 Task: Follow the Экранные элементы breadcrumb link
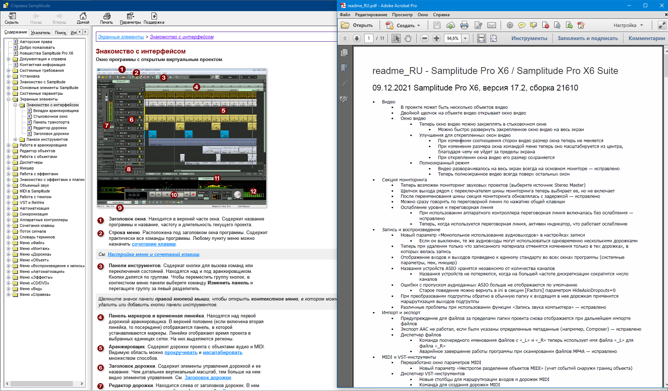click(x=121, y=37)
